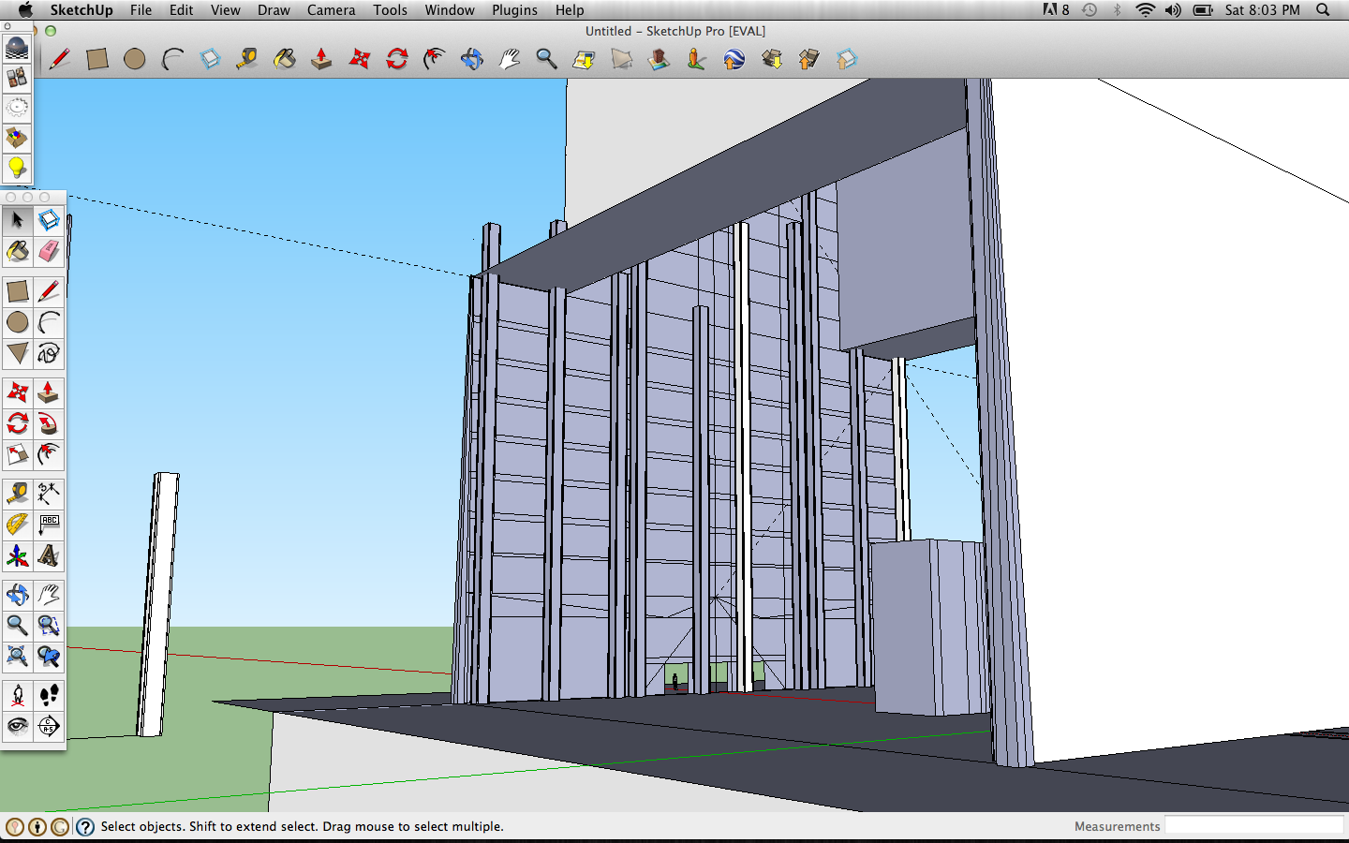Open the Window menu
This screenshot has width=1349, height=843.
[x=450, y=10]
